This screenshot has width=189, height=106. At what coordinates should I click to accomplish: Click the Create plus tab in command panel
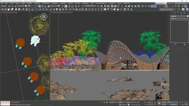(x=172, y=13)
